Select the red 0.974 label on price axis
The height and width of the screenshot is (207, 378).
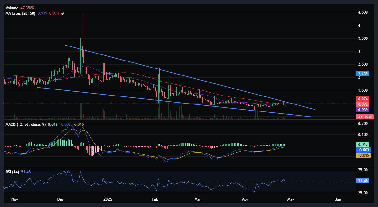(x=362, y=99)
